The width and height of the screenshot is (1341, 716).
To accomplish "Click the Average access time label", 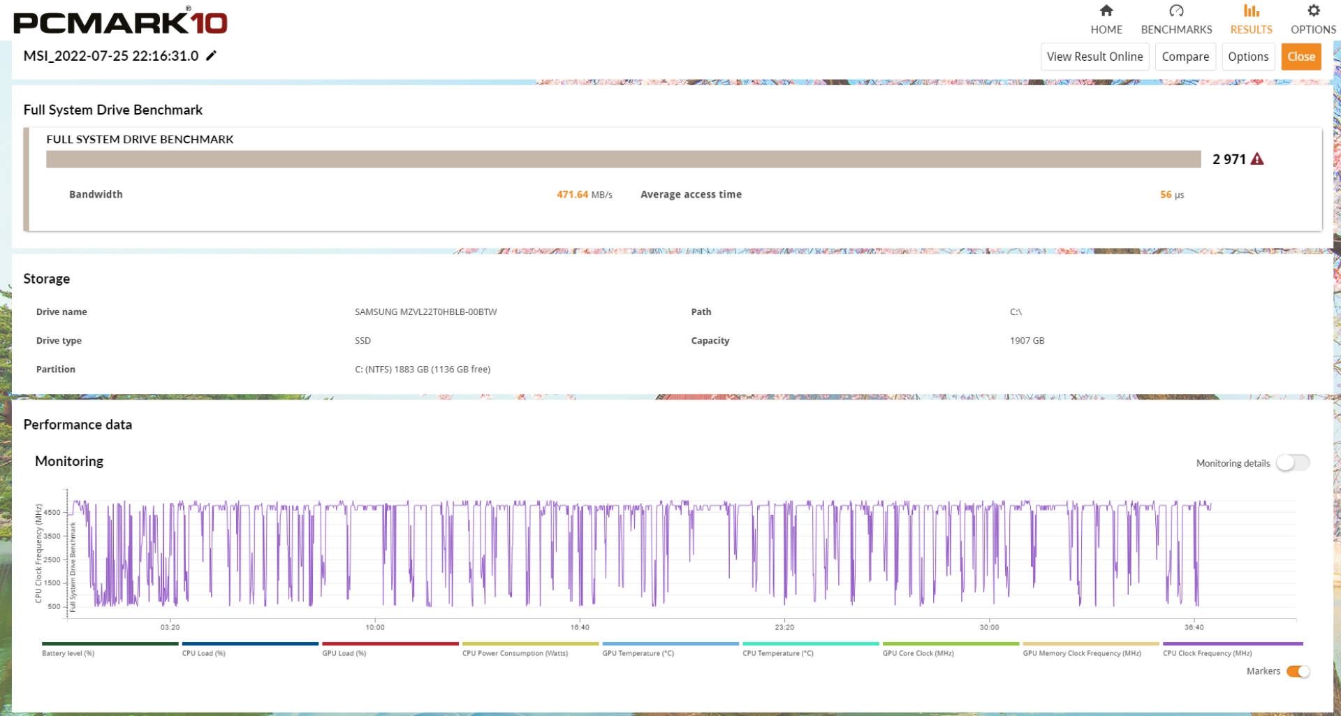I will pyautogui.click(x=691, y=194).
